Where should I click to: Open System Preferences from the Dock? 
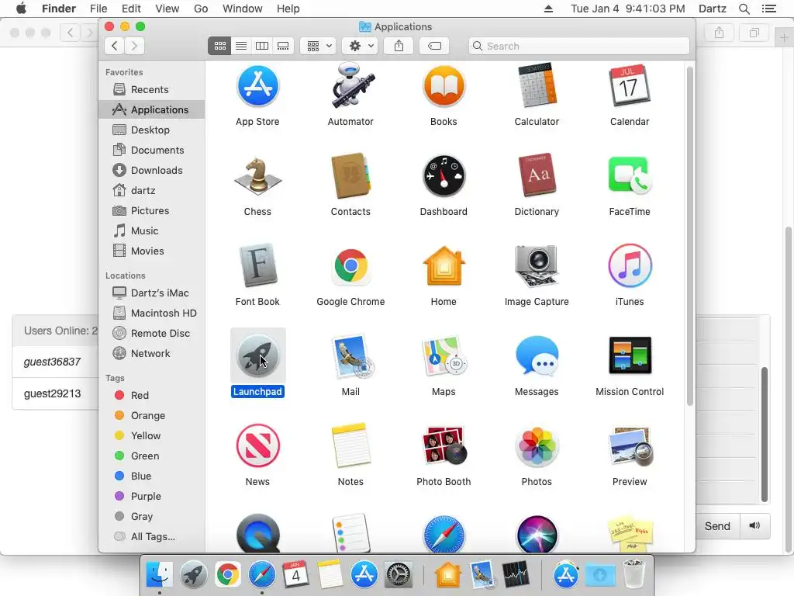[399, 575]
